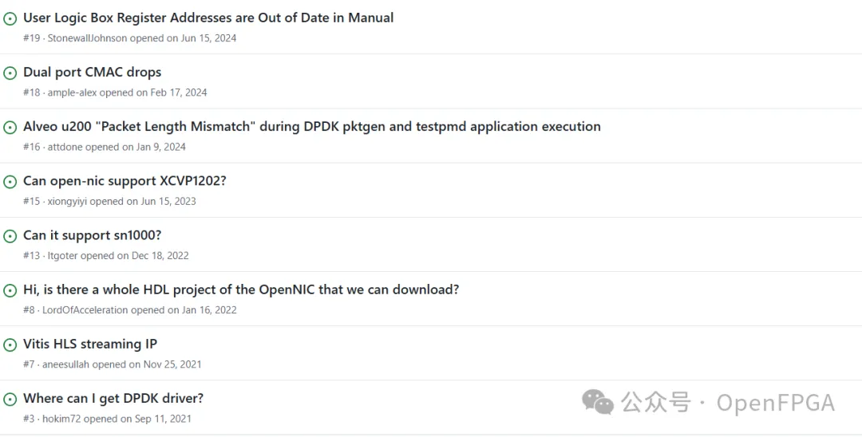Click the WeChat logo in OpenFPGA watermark
Image resolution: width=862 pixels, height=437 pixels.
(598, 402)
